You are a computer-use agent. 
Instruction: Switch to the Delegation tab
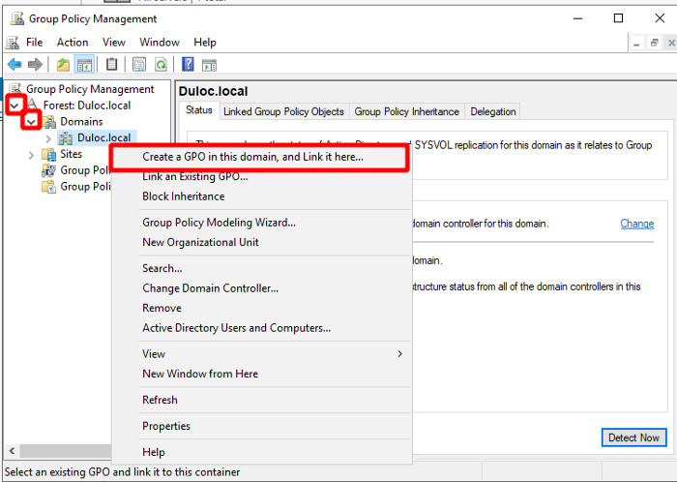click(493, 111)
